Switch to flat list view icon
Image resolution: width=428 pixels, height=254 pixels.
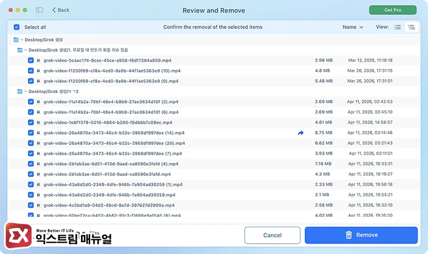[397, 27]
